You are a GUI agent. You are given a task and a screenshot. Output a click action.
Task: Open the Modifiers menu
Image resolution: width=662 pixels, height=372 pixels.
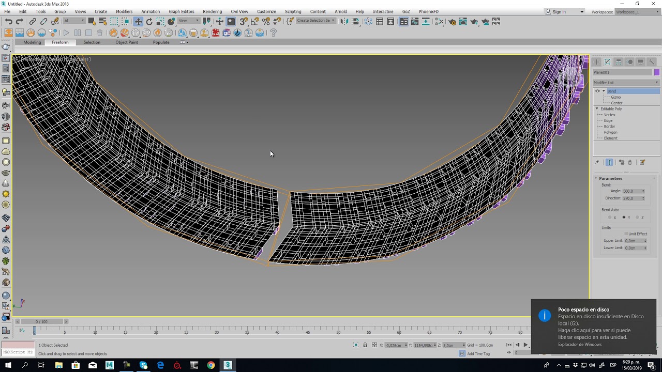click(124, 11)
